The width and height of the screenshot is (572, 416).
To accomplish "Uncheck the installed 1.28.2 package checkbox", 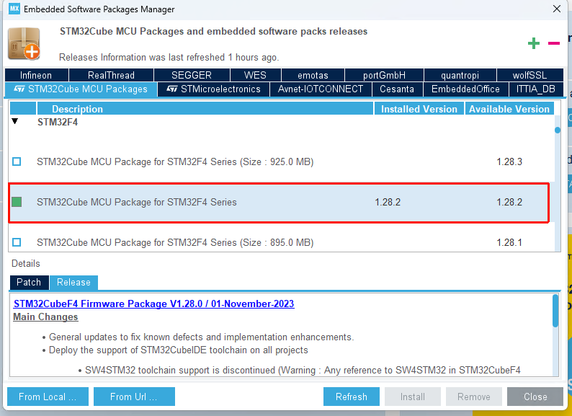I will point(17,202).
